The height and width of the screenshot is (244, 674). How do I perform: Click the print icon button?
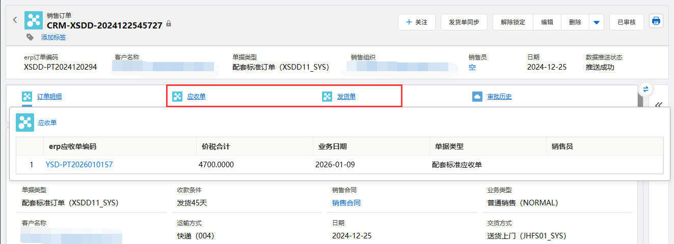click(x=656, y=21)
